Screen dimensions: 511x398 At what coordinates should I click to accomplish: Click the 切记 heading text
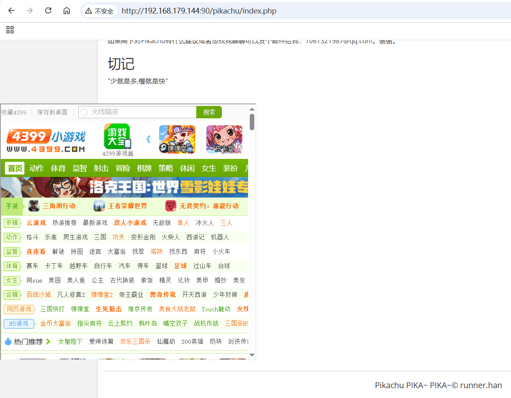coord(121,64)
